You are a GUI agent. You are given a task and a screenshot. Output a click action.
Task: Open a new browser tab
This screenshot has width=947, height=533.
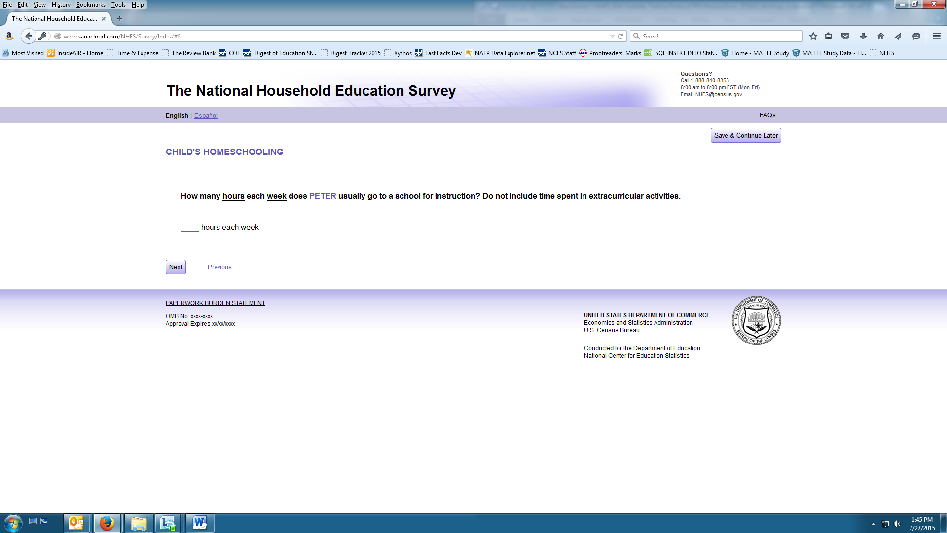pos(120,19)
